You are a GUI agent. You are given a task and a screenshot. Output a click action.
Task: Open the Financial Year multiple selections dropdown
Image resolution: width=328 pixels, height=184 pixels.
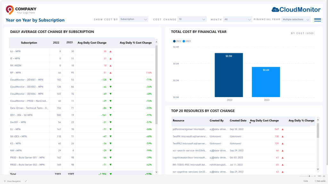(296, 19)
